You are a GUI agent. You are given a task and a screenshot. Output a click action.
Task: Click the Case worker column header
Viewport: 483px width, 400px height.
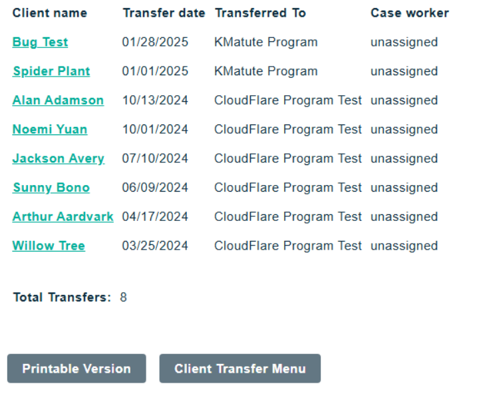point(410,13)
